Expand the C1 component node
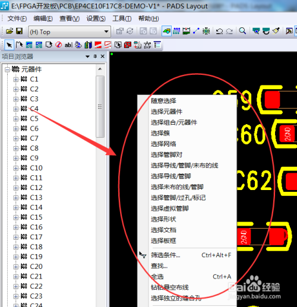Screen dimensions: 297x307 pyautogui.click(x=15, y=80)
